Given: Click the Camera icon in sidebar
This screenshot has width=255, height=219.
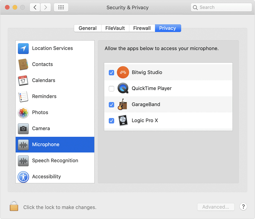Looking at the screenshot, I should [x=23, y=129].
